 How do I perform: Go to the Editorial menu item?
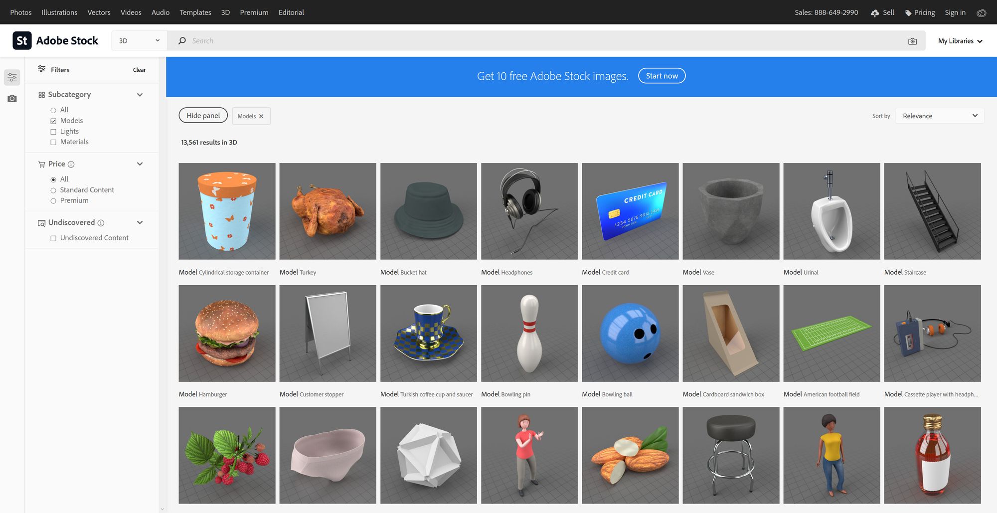click(x=291, y=12)
